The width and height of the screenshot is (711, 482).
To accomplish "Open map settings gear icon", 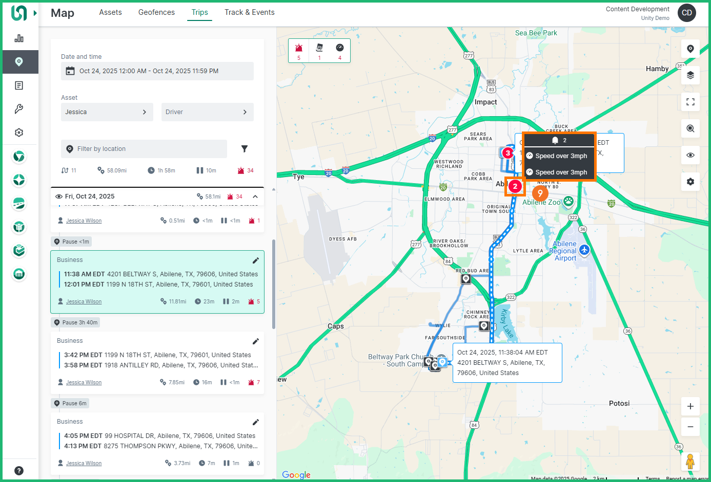I will pos(690,182).
